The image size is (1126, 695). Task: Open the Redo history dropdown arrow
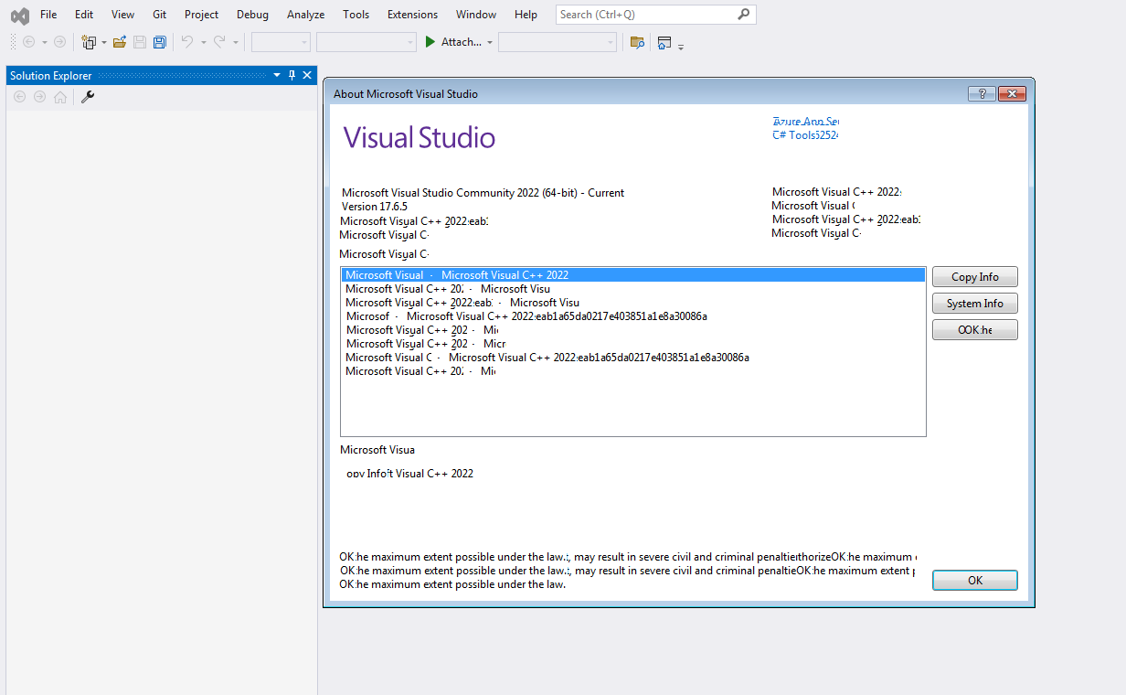235,43
